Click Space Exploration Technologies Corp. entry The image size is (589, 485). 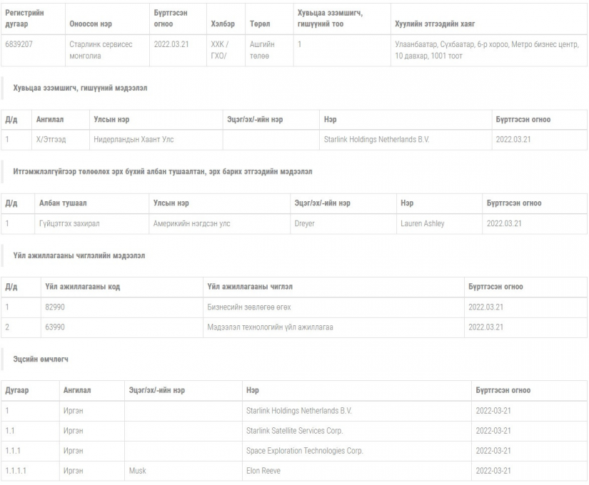click(x=304, y=451)
